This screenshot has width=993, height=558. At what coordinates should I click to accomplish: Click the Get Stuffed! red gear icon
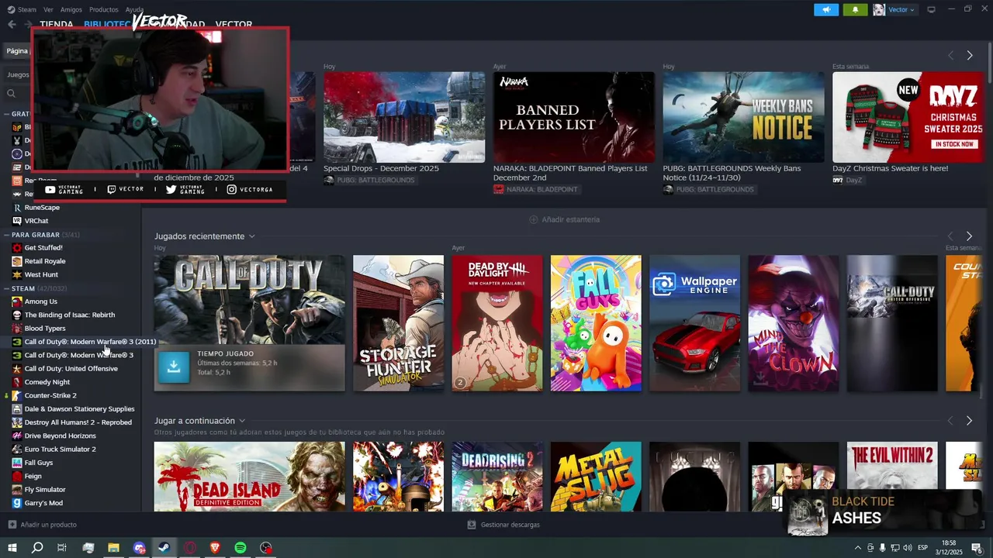click(x=17, y=248)
